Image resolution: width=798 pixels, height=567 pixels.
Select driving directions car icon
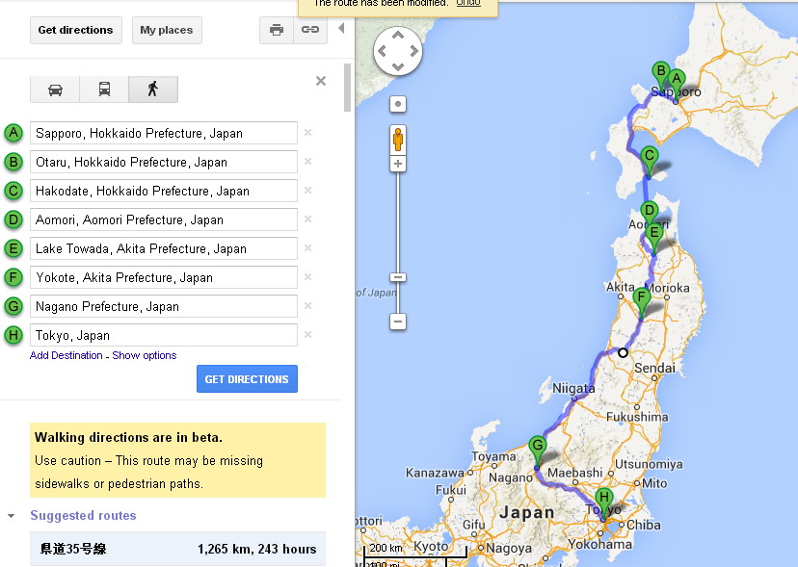(x=55, y=90)
